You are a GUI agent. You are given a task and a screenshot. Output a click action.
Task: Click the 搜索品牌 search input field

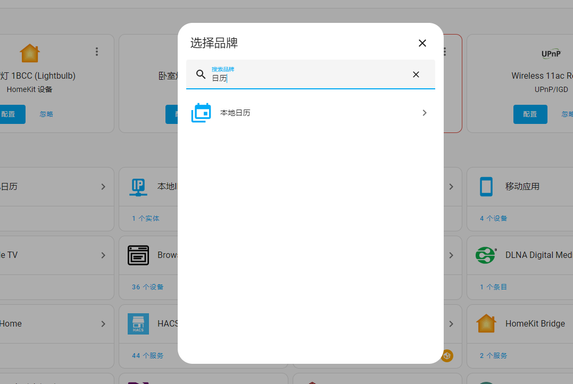tap(309, 78)
